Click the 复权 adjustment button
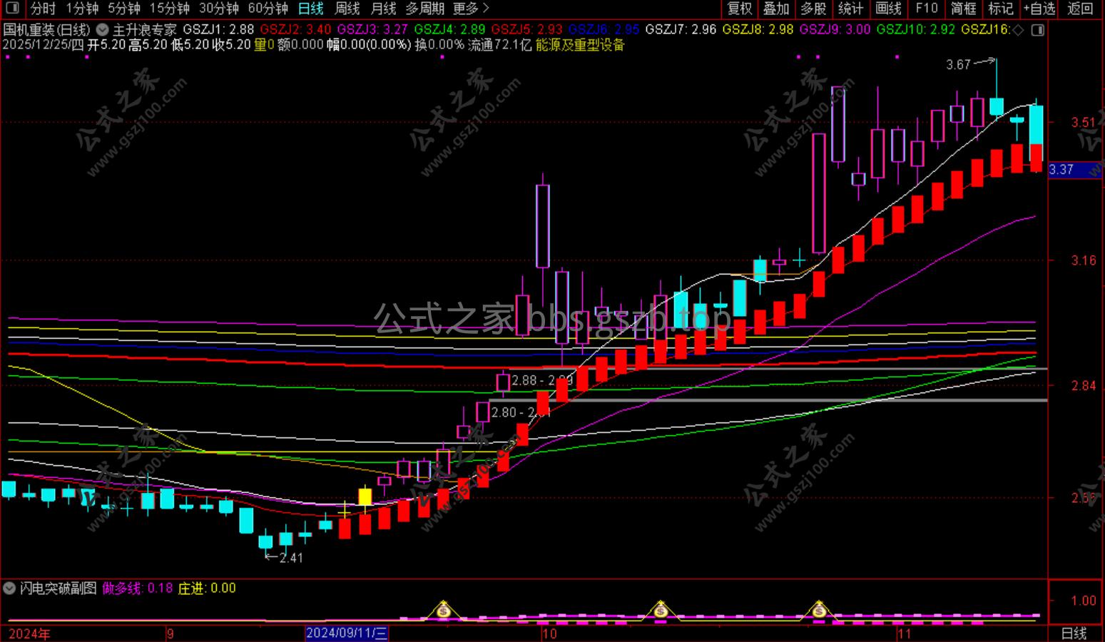 pyautogui.click(x=740, y=9)
